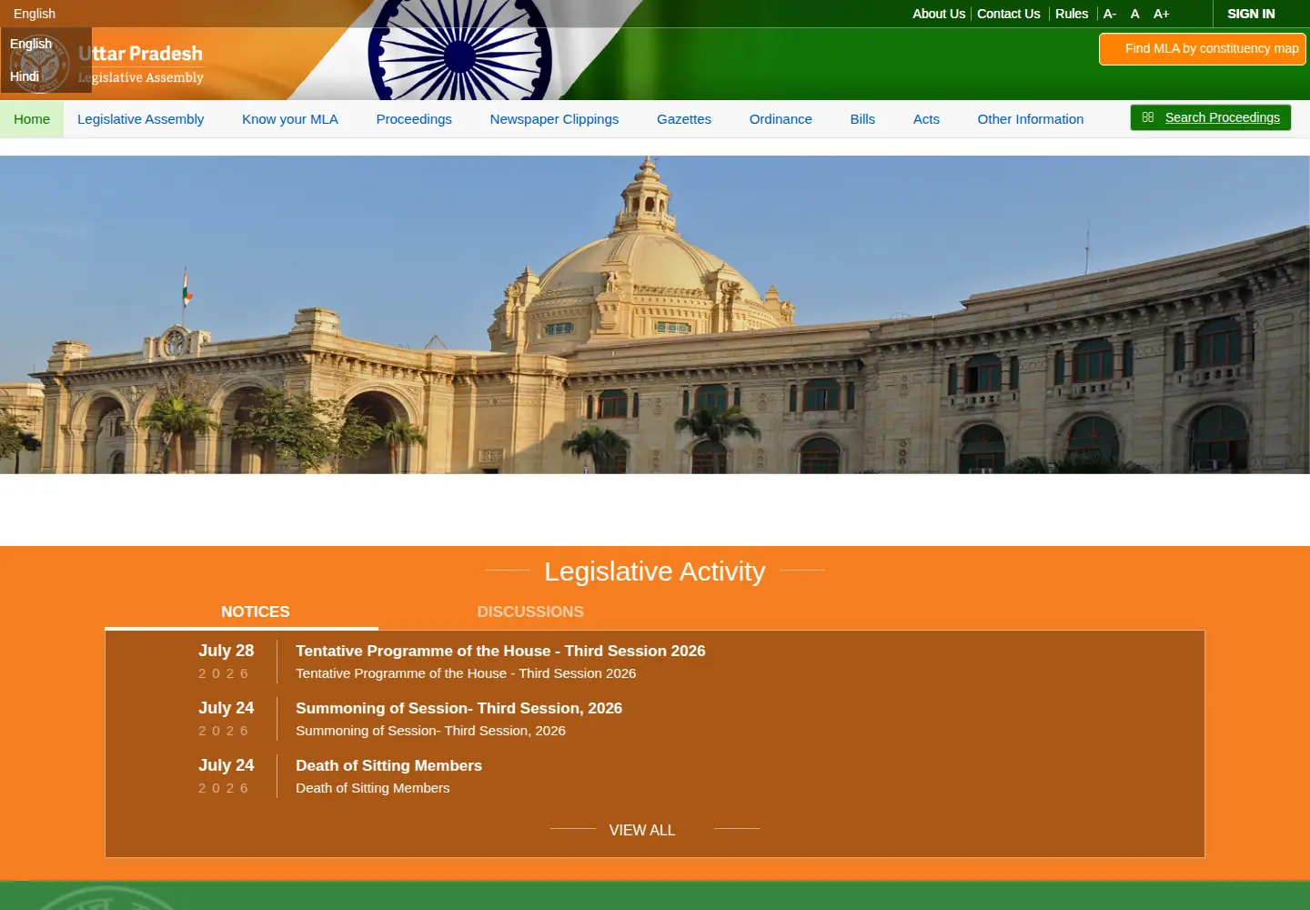
Task: Click the Death of Sitting Members description line
Action: 373,788
